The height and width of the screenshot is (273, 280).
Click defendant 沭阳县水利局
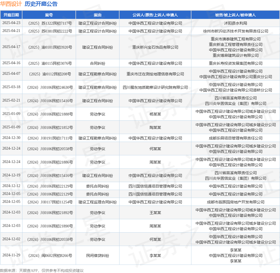pos(235,23)
